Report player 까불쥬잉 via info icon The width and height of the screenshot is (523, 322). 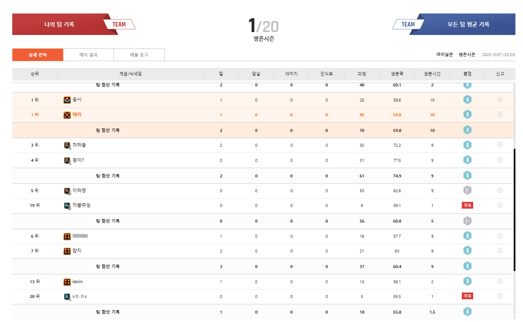(500, 205)
